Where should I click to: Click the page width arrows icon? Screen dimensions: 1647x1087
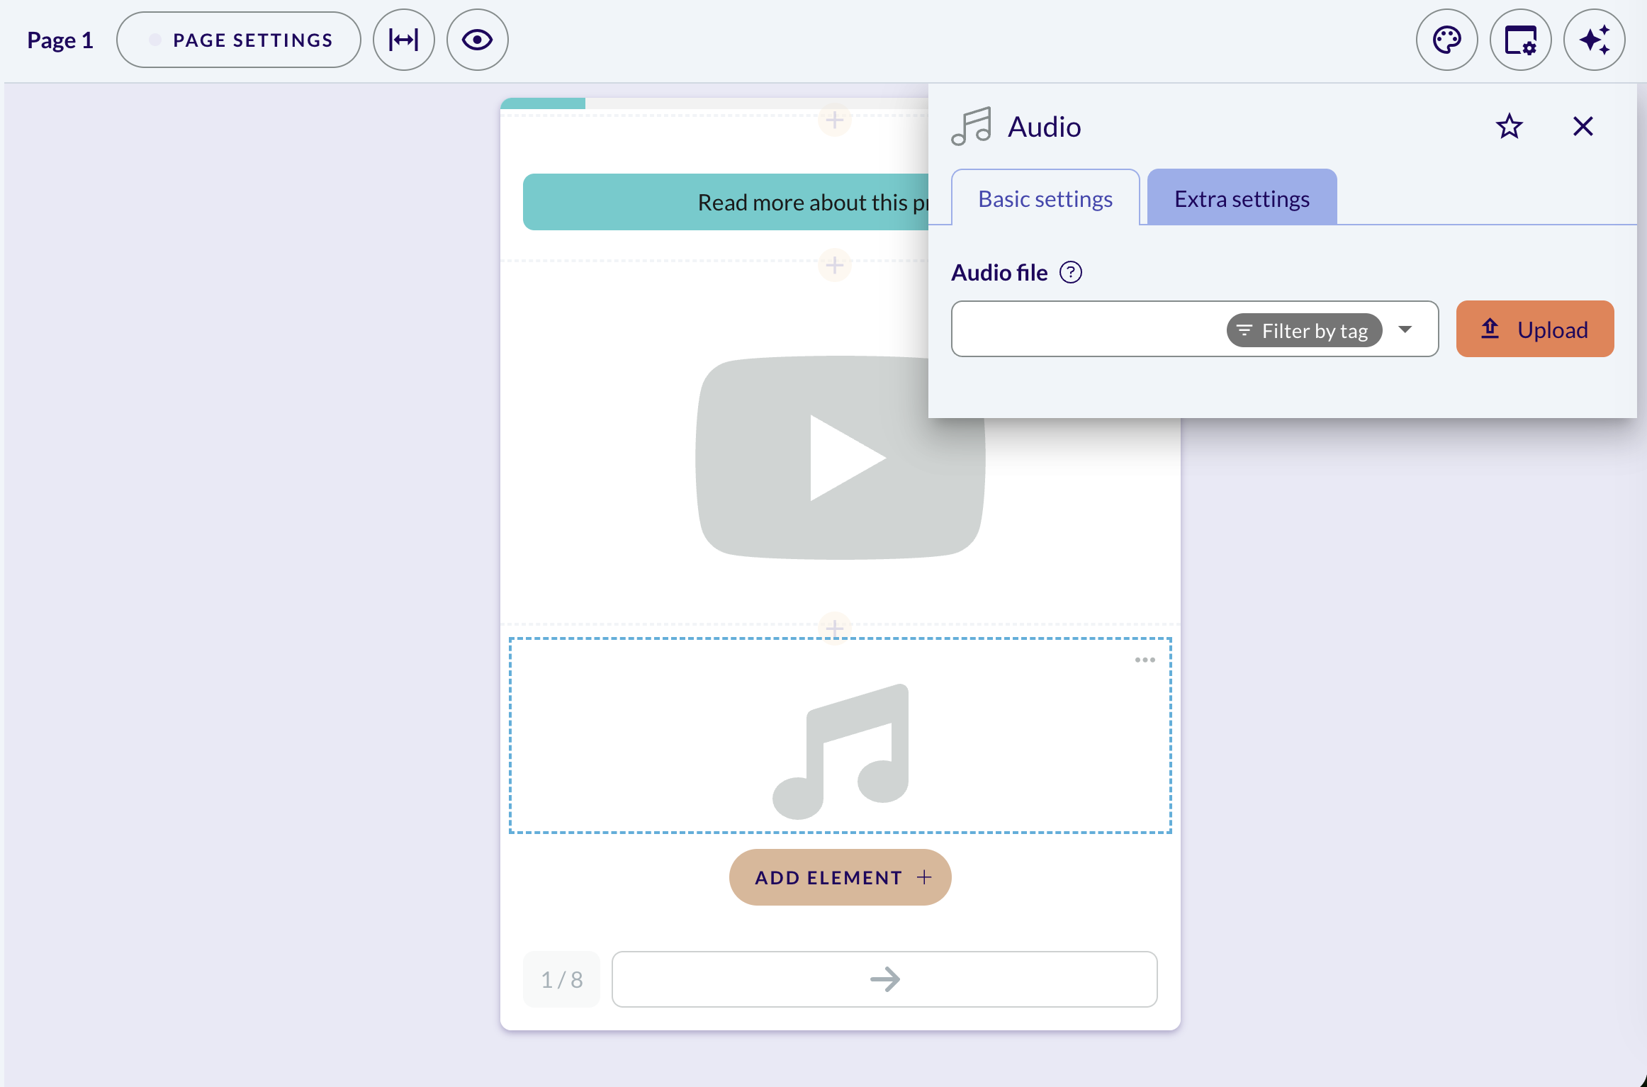pyautogui.click(x=404, y=40)
